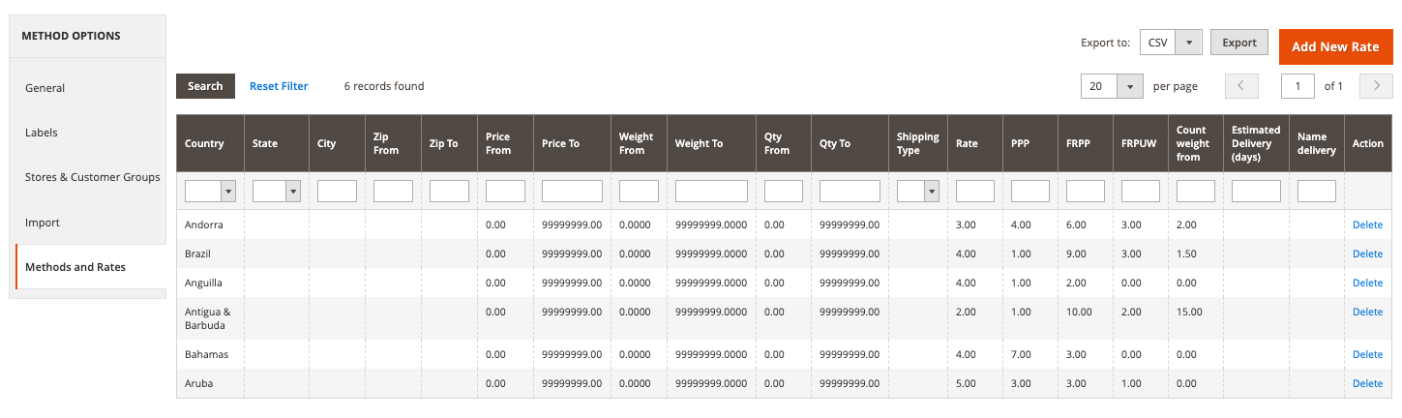This screenshot has height=418, width=1402.
Task: Delete the Brazil rate row
Action: (x=1367, y=254)
